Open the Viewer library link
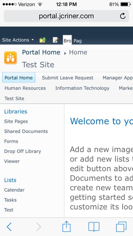The height and width of the screenshot is (236, 133). click(12, 161)
